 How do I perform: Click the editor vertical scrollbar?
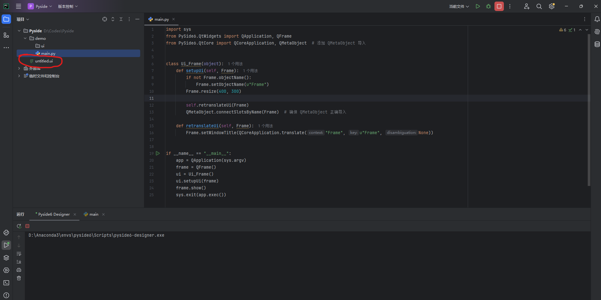click(x=589, y=110)
